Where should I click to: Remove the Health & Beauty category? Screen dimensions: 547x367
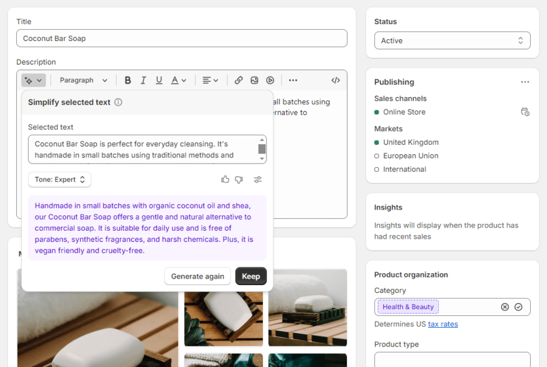point(505,307)
